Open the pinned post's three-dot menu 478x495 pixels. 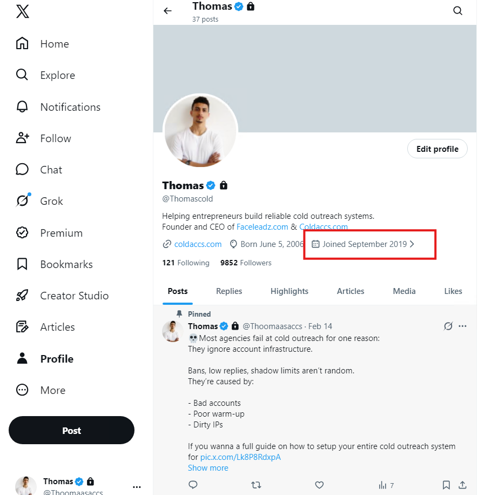tap(462, 326)
